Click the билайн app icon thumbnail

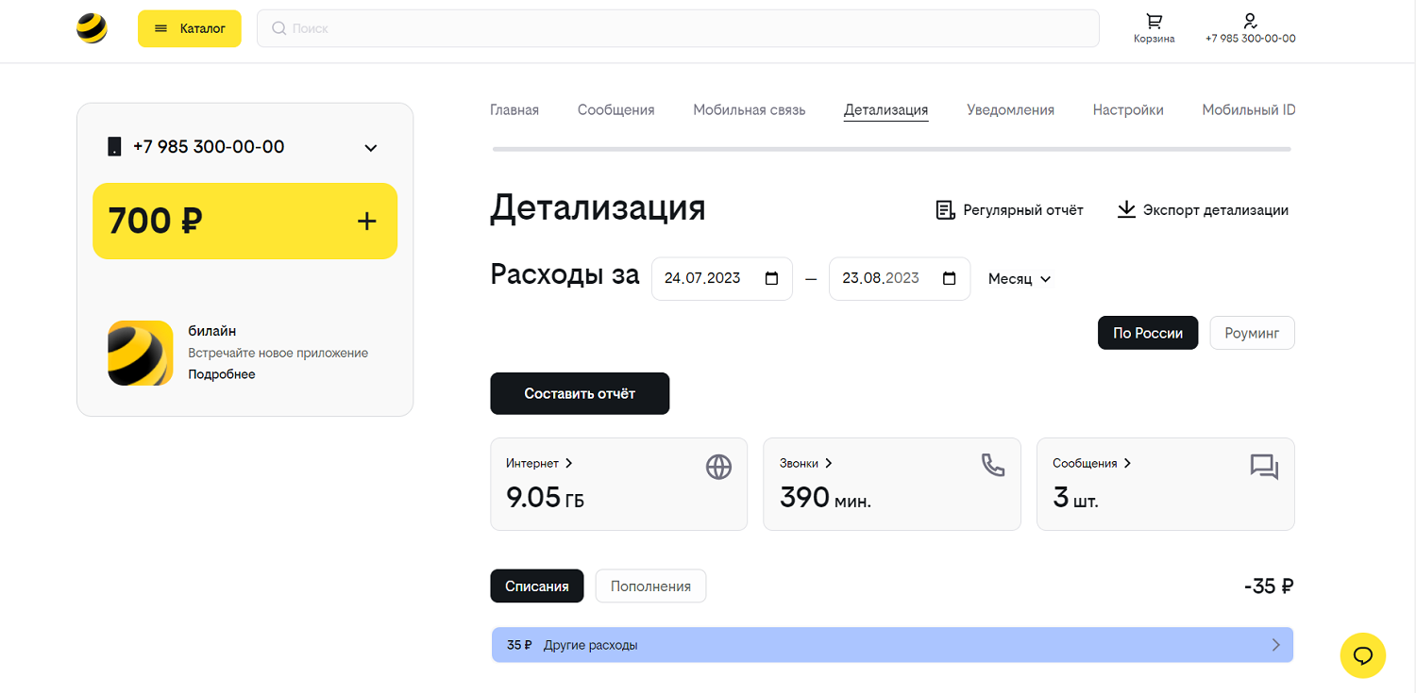point(141,353)
